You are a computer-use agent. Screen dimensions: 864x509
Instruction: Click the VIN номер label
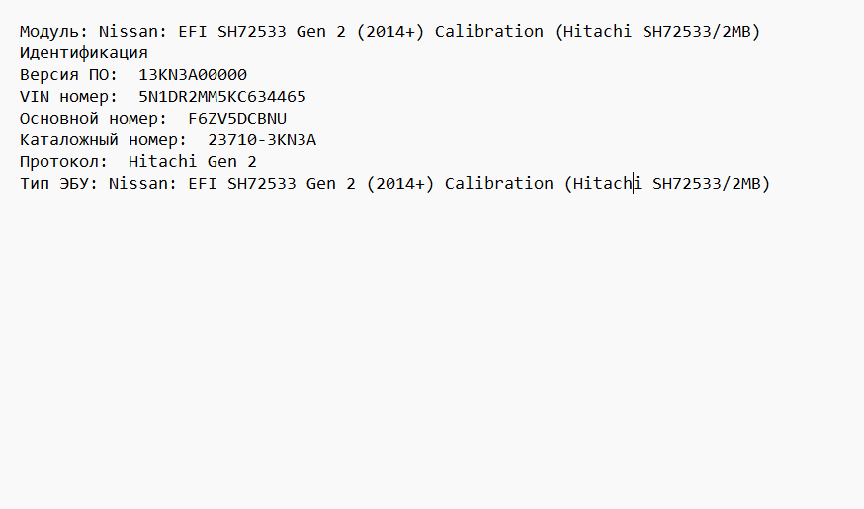tap(69, 97)
